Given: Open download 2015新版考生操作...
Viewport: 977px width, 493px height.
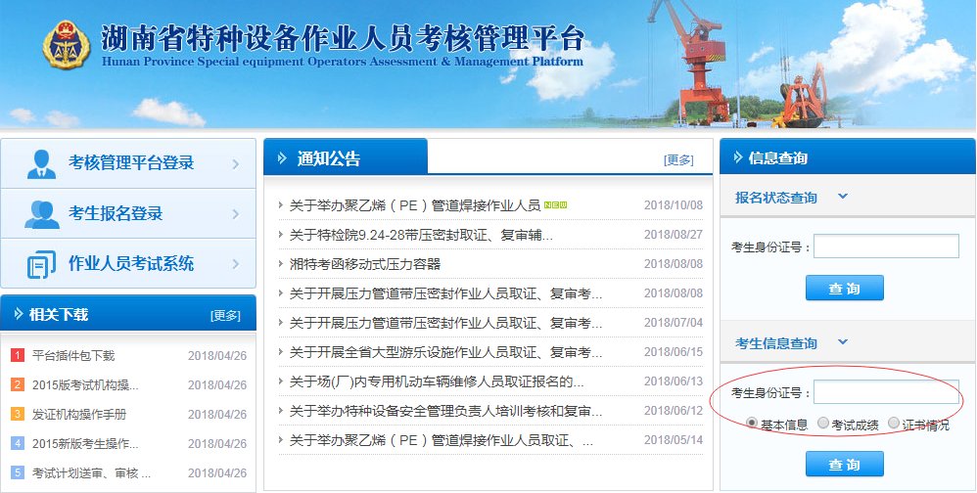Looking at the screenshot, I should point(85,444).
